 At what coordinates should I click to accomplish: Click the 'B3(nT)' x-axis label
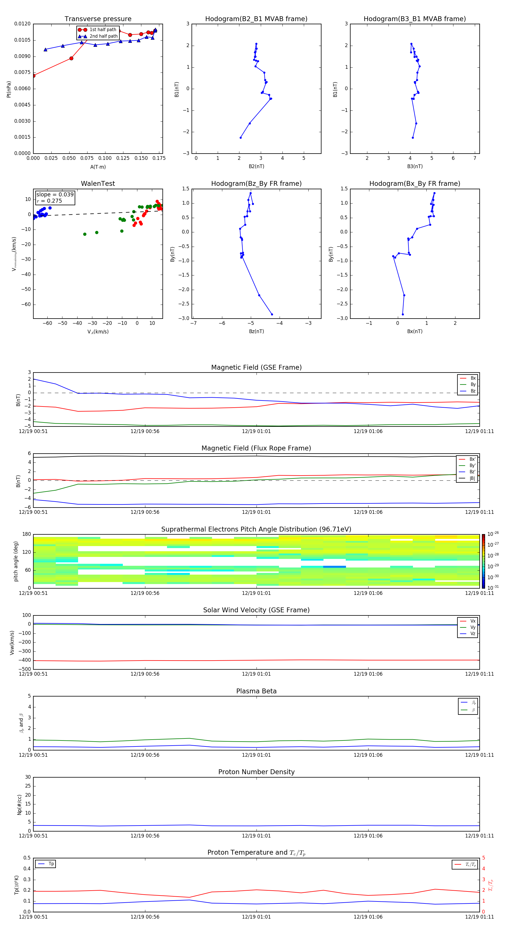pos(415,166)
